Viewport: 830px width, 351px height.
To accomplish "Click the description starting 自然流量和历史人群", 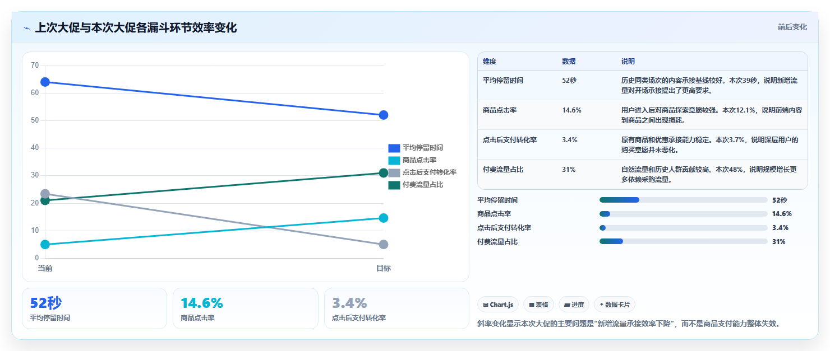I will click(709, 175).
